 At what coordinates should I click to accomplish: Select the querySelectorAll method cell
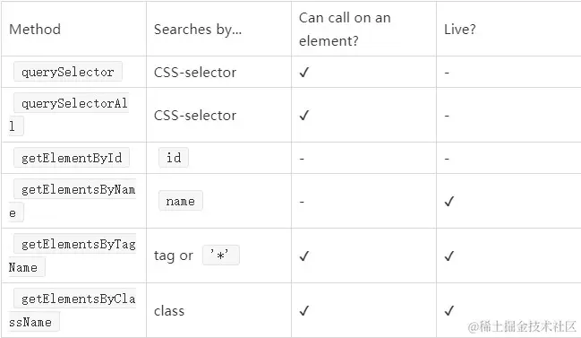73,115
